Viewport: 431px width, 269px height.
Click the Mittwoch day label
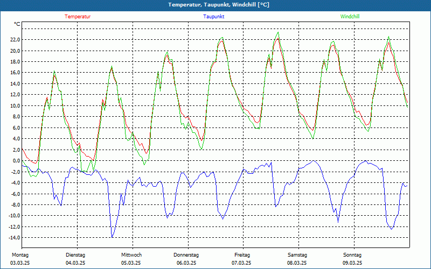(131, 255)
